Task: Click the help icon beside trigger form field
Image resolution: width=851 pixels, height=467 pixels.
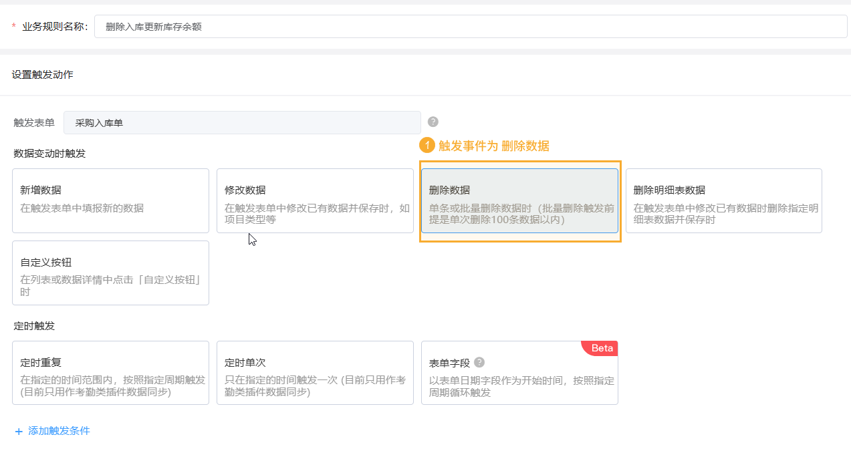Action: click(x=433, y=122)
